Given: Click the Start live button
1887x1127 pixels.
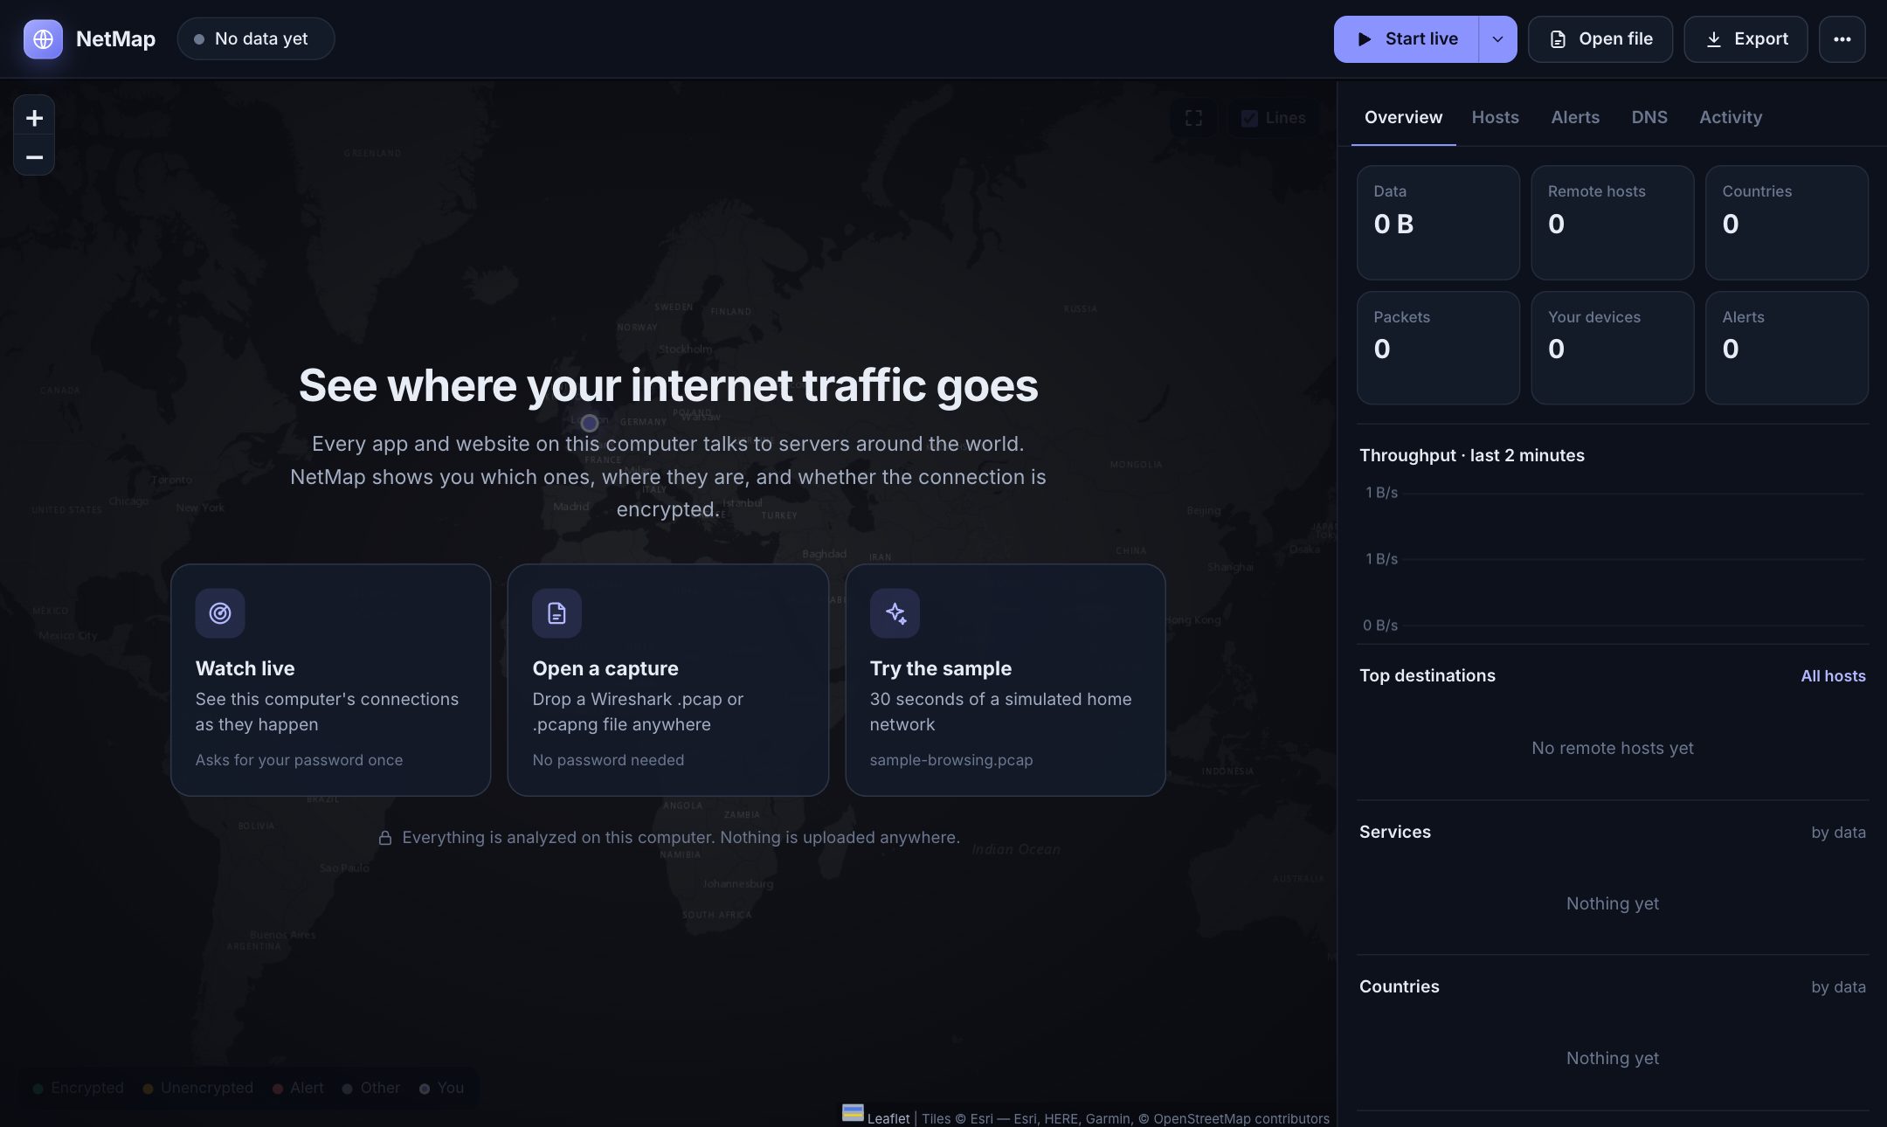Looking at the screenshot, I should (x=1407, y=39).
